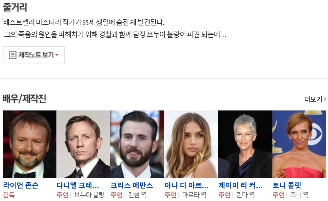The height and width of the screenshot is (201, 328).
Task: Click the 브누아 블랑 role text
Action: (89, 195)
